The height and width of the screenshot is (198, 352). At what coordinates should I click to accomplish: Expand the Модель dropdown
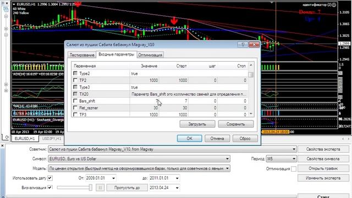227,168
